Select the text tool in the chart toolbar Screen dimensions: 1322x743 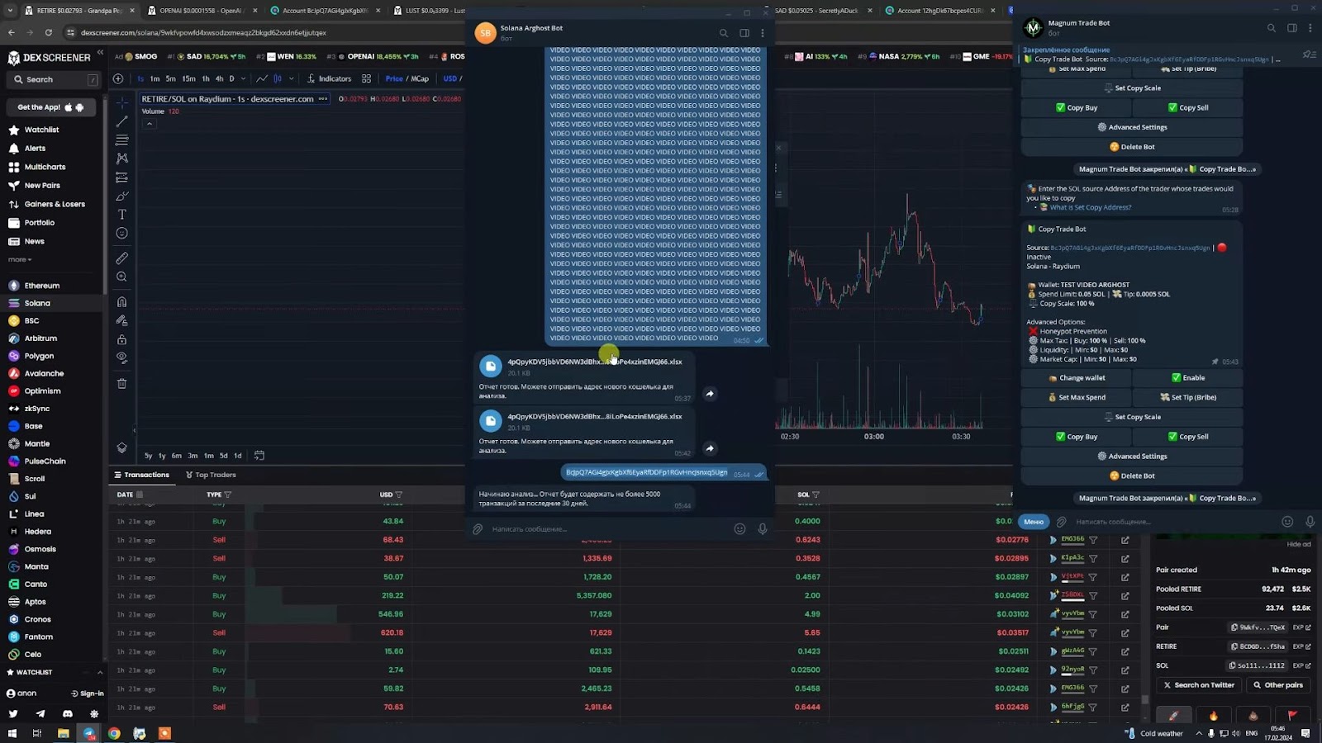click(x=121, y=215)
